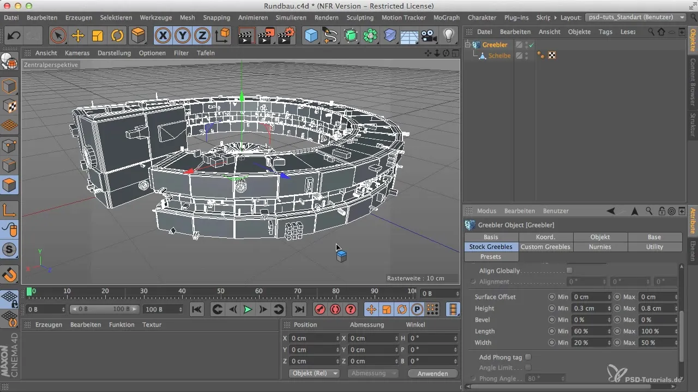The width and height of the screenshot is (698, 392).
Task: Enable Add Phong tag checkbox
Action: [x=527, y=357]
